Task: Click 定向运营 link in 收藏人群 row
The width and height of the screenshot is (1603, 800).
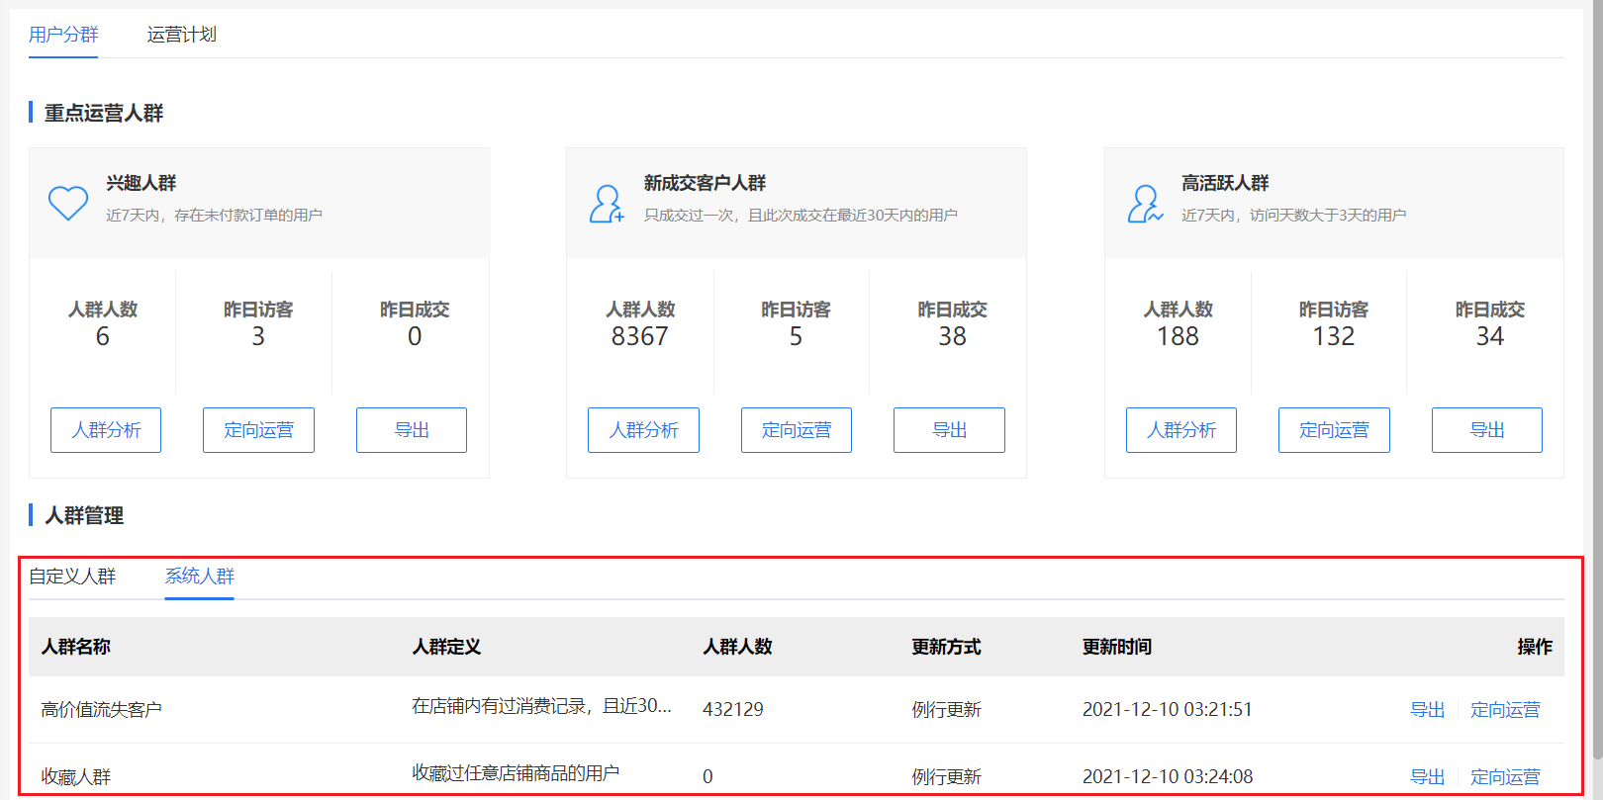Action: (x=1505, y=777)
